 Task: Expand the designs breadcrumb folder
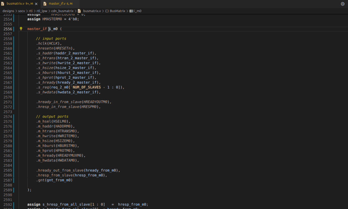click(x=8, y=11)
